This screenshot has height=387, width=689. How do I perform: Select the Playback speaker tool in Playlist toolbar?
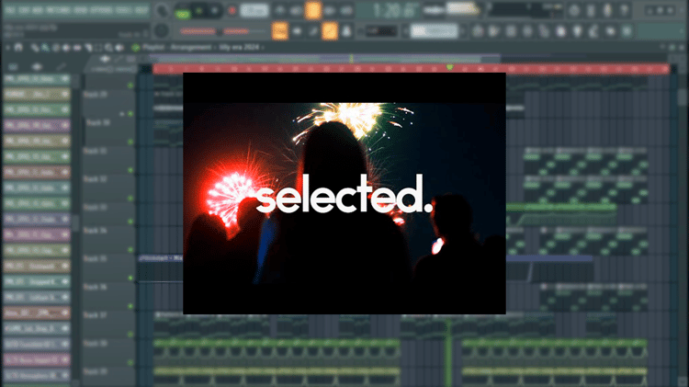point(119,48)
